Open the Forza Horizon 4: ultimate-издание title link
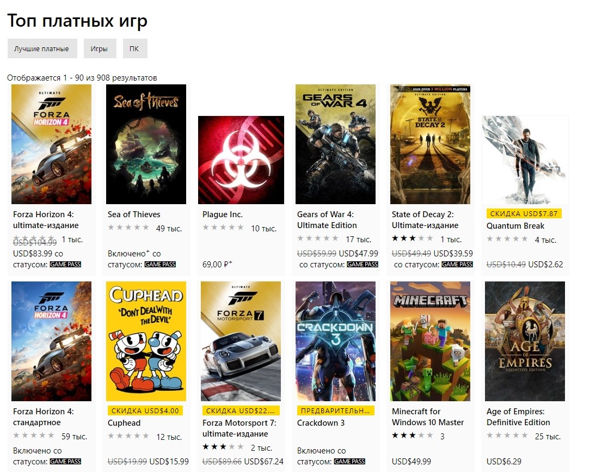This screenshot has width=602, height=472. (46, 220)
